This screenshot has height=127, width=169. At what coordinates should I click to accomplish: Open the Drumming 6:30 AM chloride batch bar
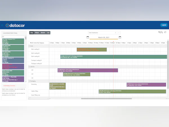57,86
